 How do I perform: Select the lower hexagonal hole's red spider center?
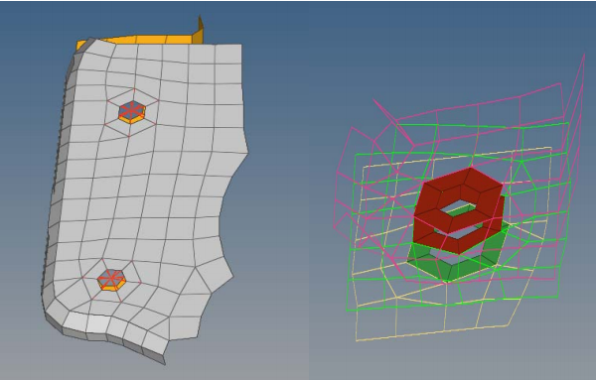click(x=111, y=279)
